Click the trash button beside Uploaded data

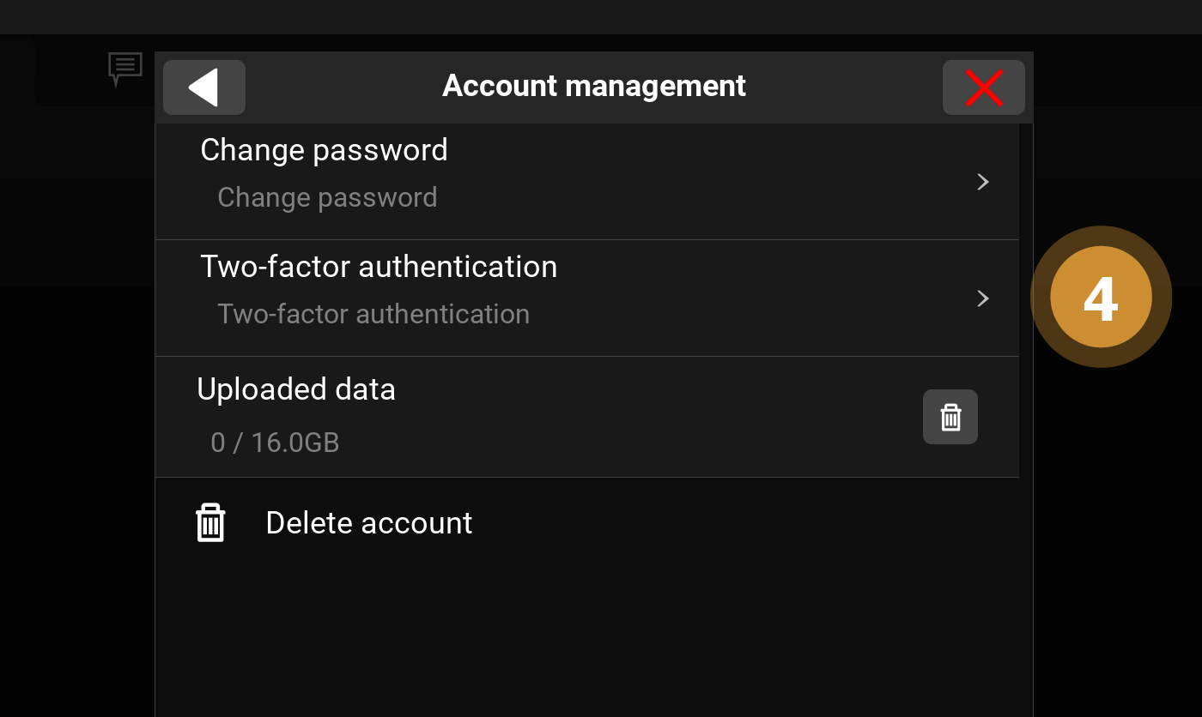click(950, 417)
